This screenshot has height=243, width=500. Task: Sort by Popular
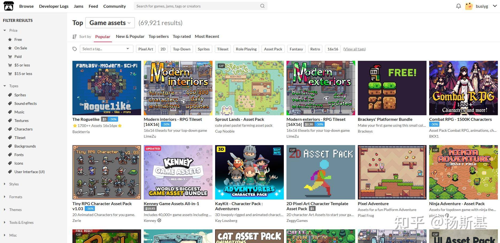tap(103, 37)
